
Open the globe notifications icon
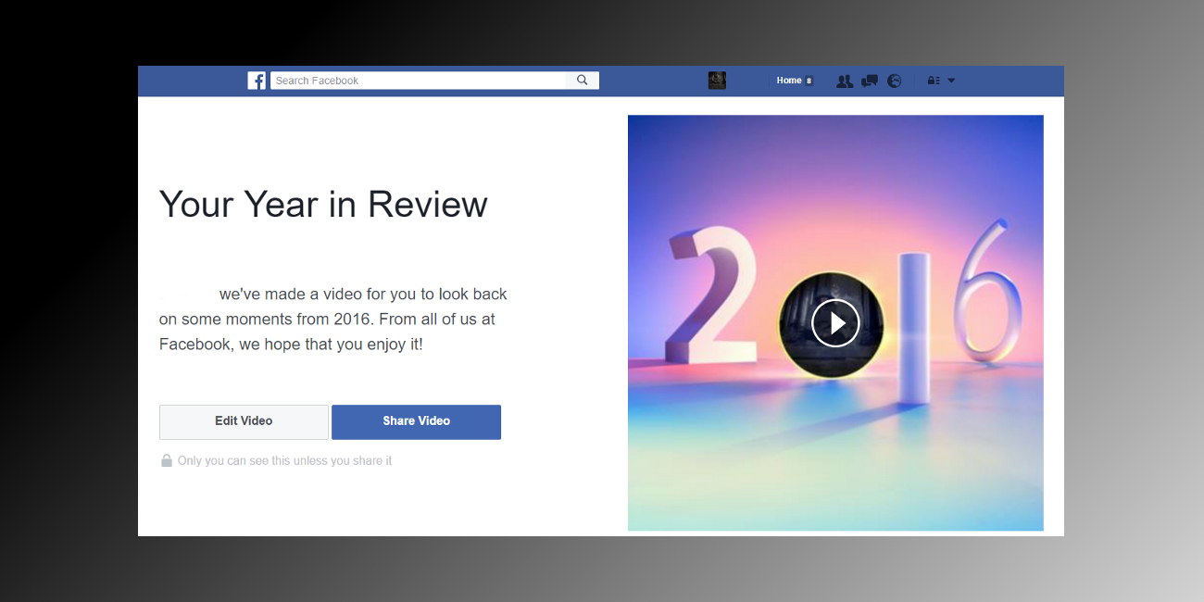[x=894, y=81]
